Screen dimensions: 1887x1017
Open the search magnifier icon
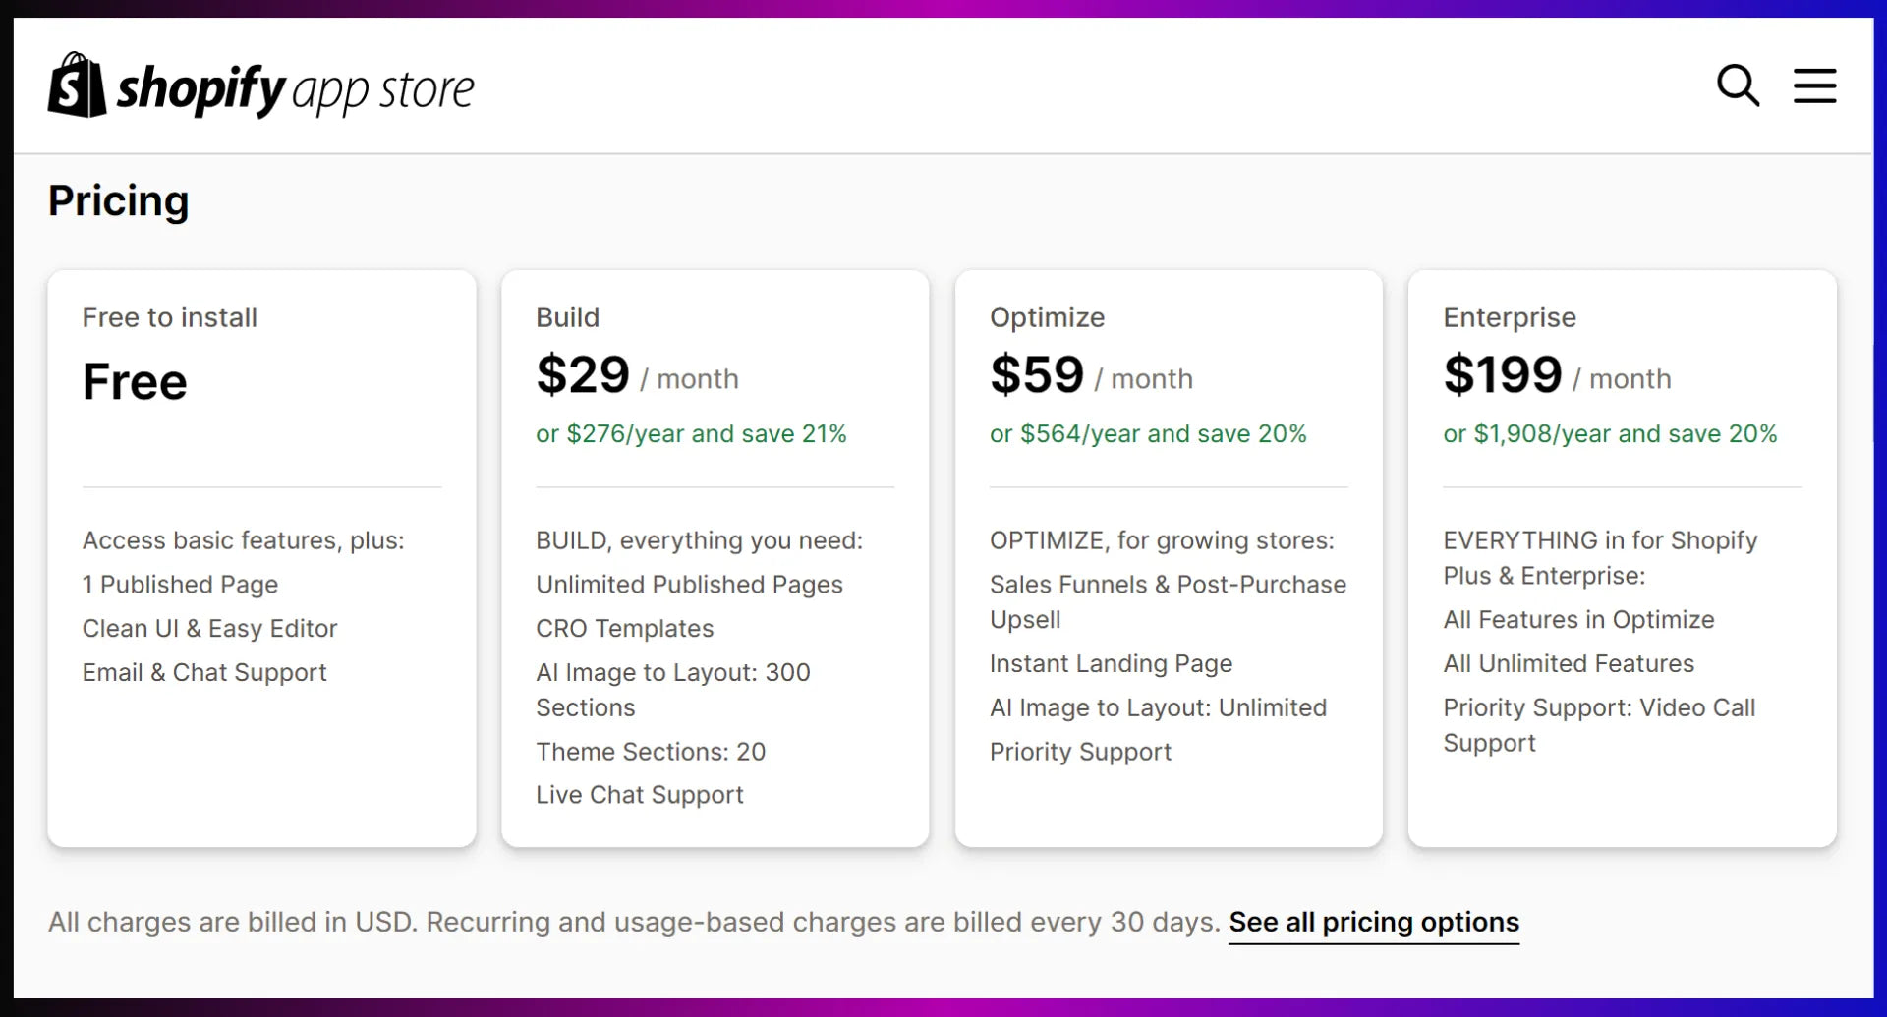[1738, 85]
